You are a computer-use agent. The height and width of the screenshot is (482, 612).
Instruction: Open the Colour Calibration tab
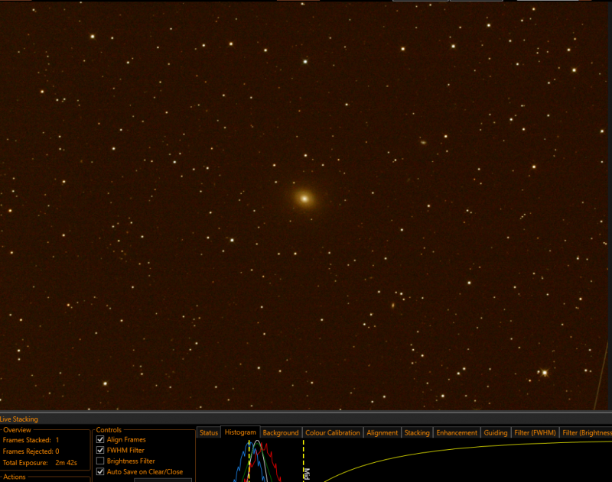coord(333,432)
